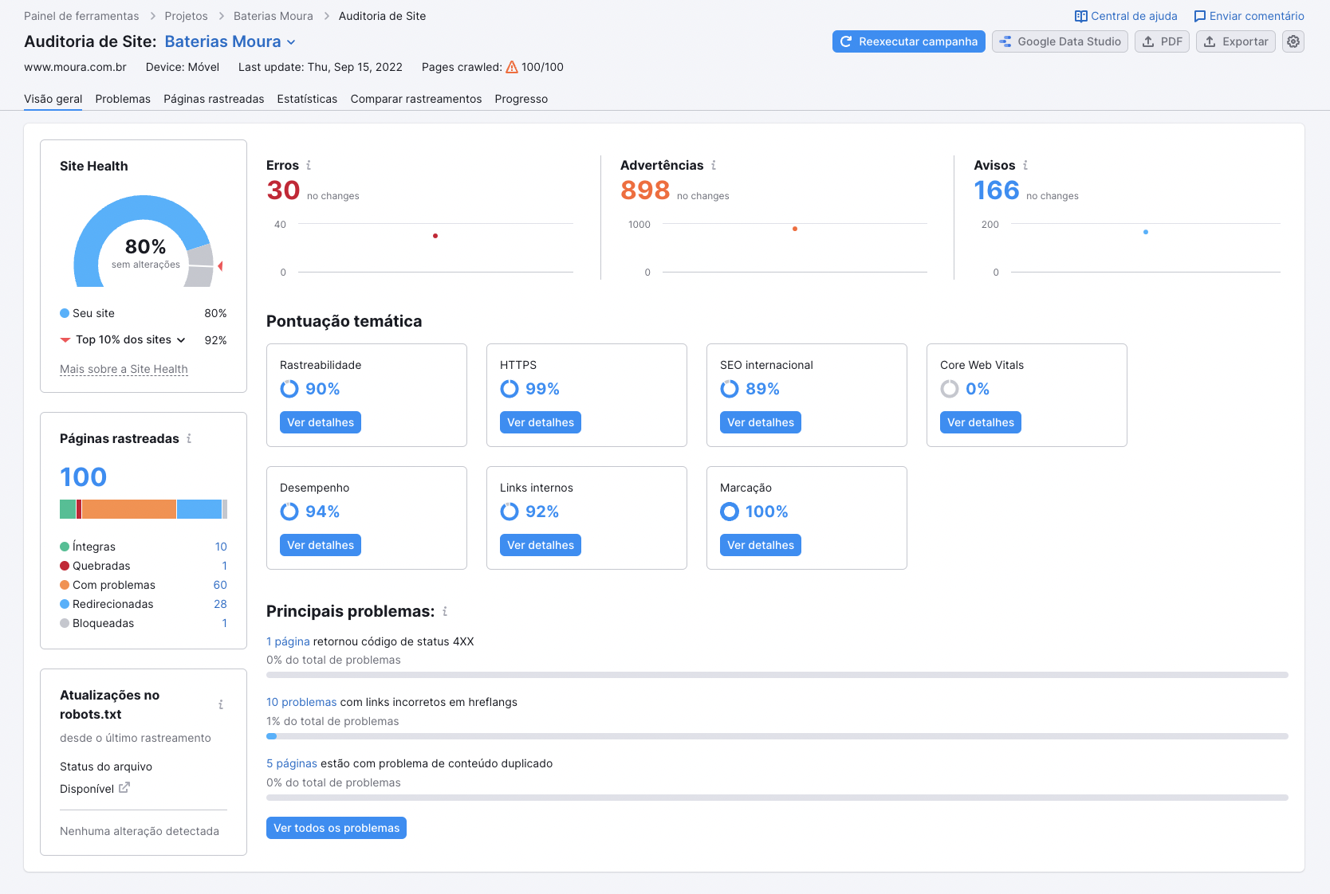
Task: View details for Marcação
Action: tap(761, 545)
